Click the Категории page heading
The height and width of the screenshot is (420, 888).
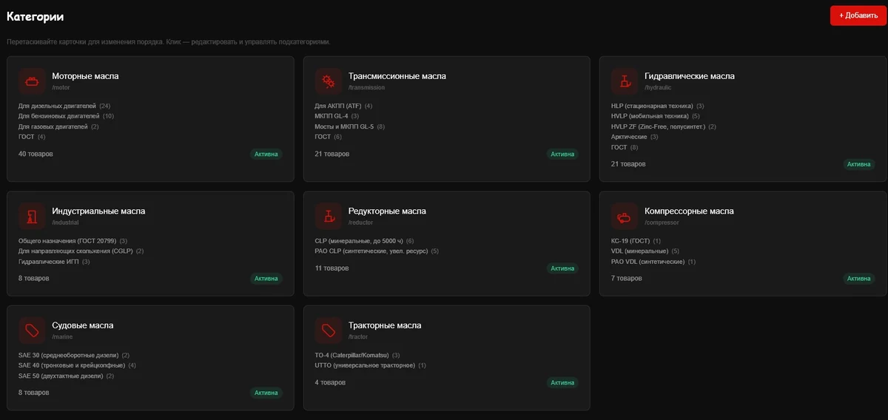click(x=35, y=16)
